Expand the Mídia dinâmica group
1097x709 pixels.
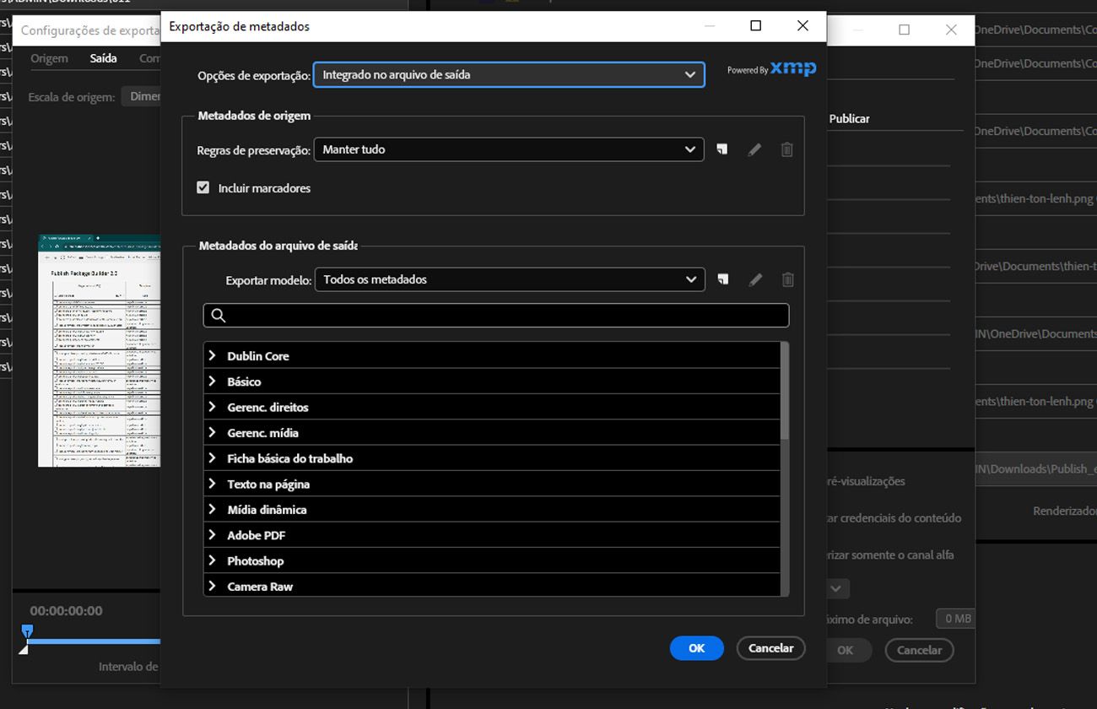212,510
